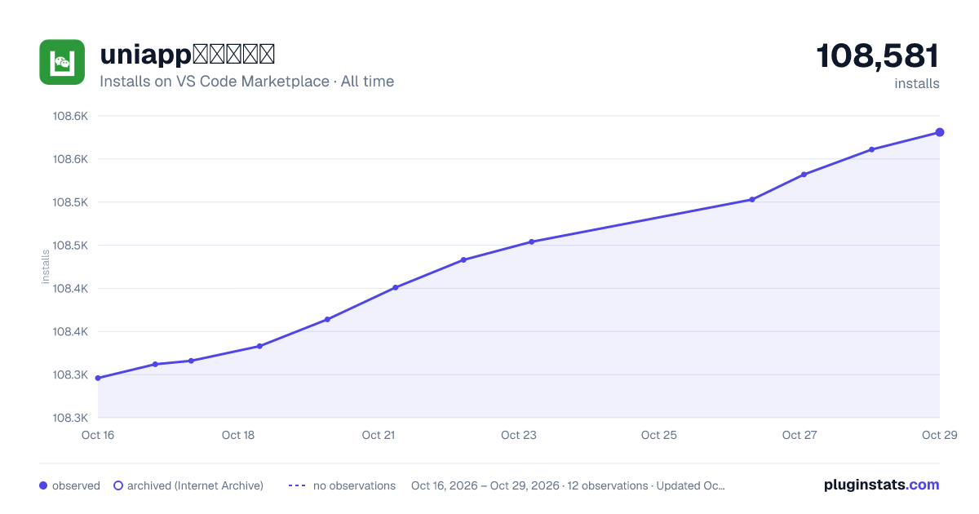Click the 108,581 total installs figure
The width and height of the screenshot is (979, 514).
pos(878,56)
